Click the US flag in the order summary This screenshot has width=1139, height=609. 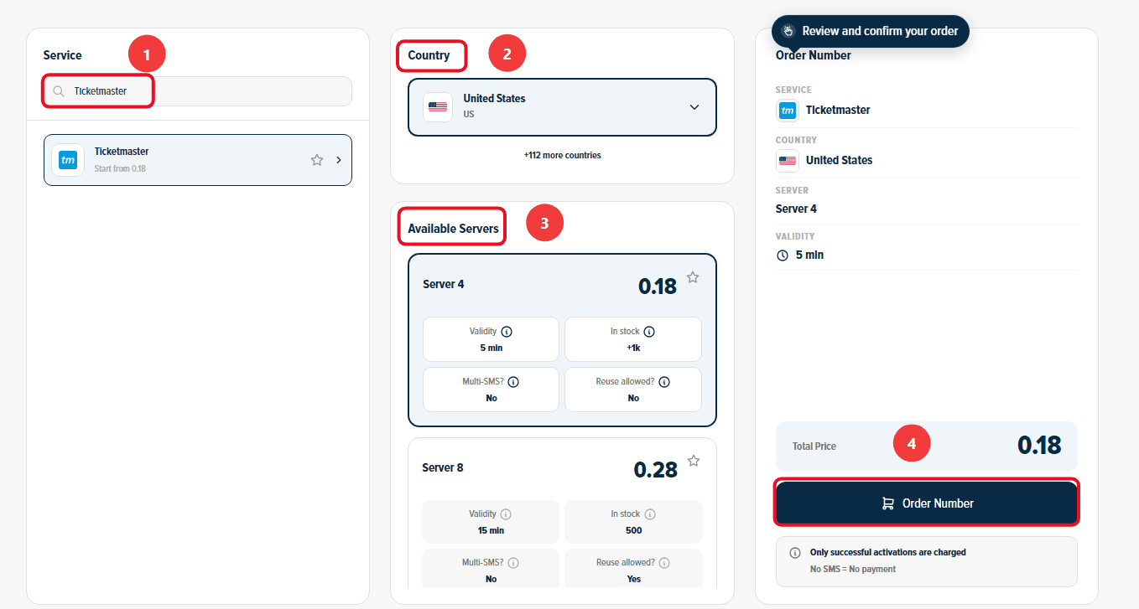[788, 161]
